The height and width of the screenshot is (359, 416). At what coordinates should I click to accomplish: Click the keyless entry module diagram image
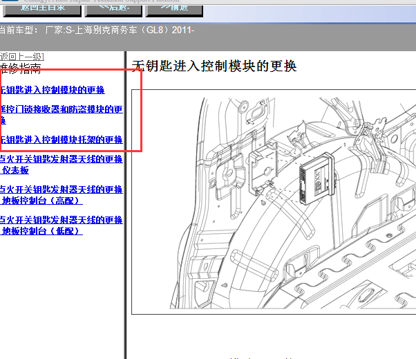[274, 202]
